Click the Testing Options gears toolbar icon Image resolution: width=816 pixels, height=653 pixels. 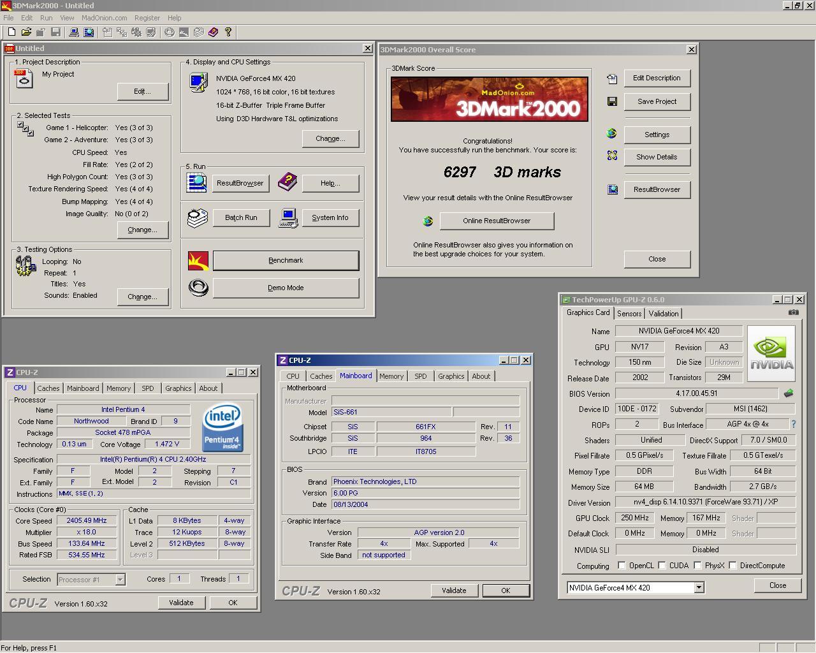click(x=136, y=32)
